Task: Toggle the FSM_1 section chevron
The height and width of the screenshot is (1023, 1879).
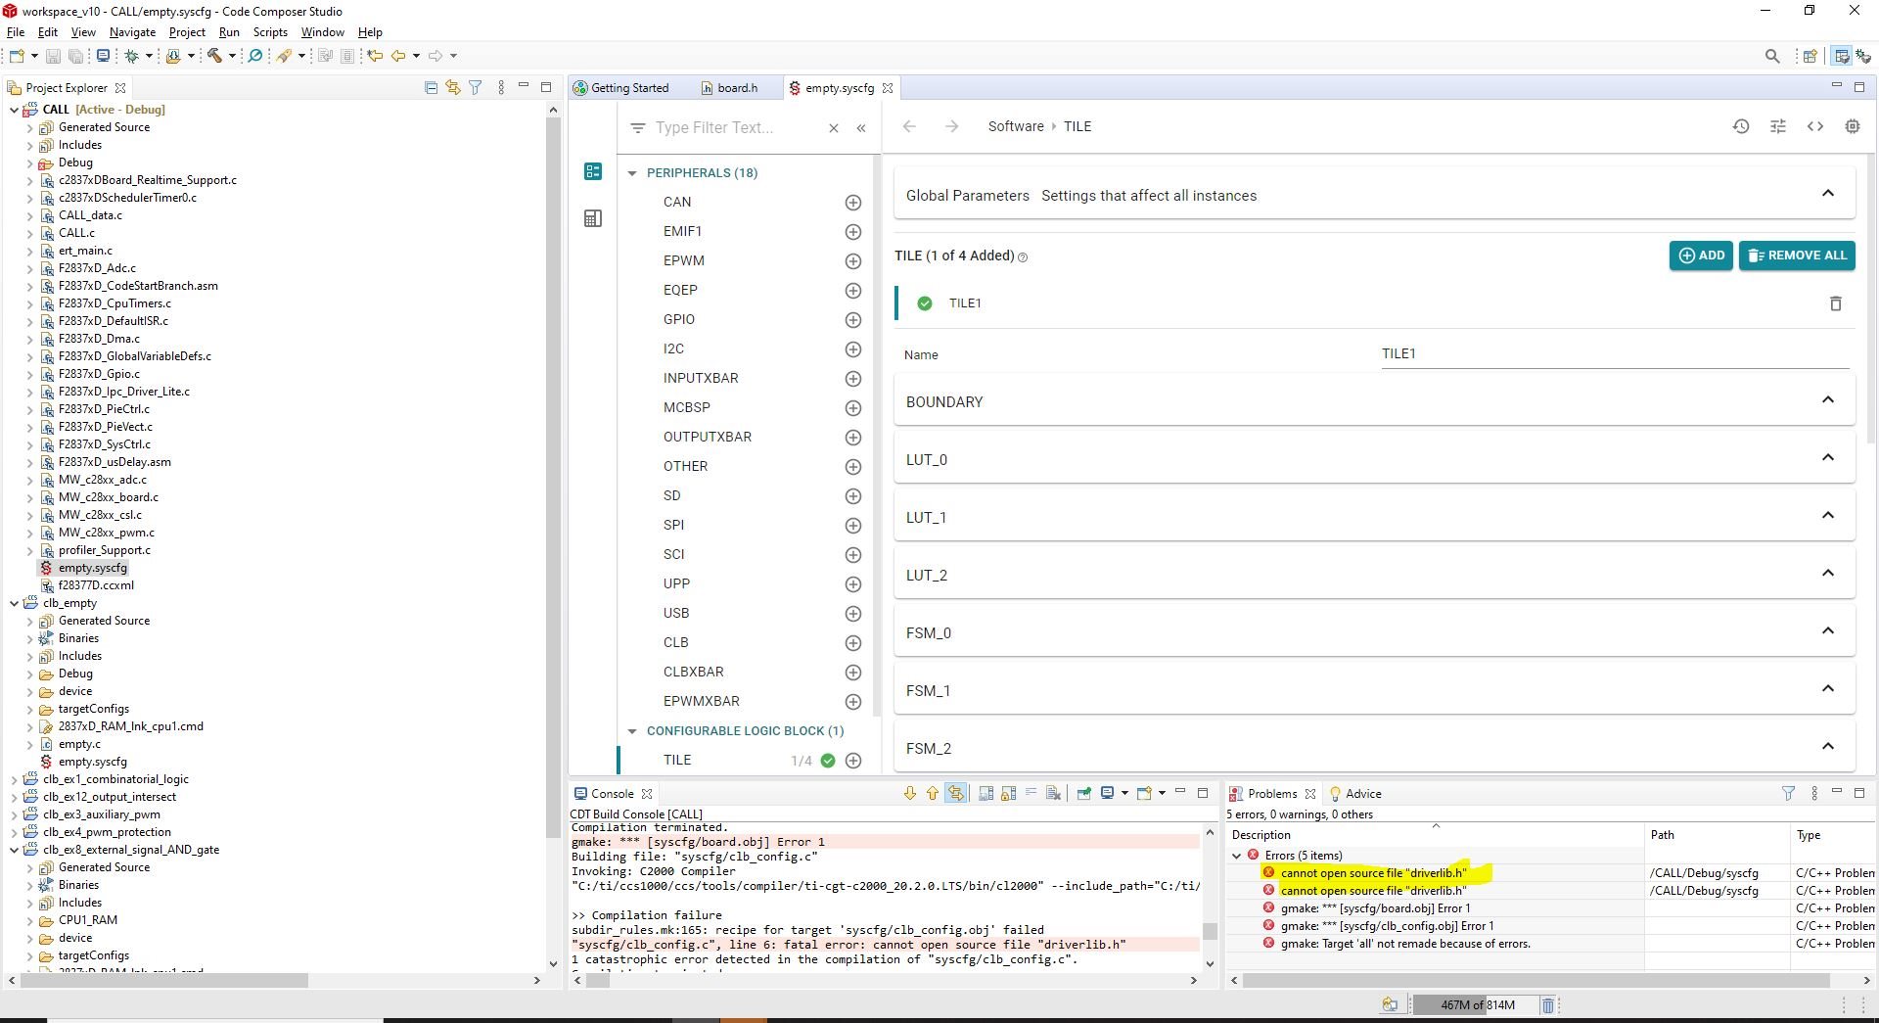Action: (1828, 689)
